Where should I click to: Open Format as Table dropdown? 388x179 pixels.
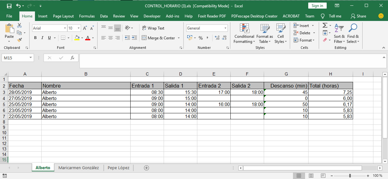265,33
